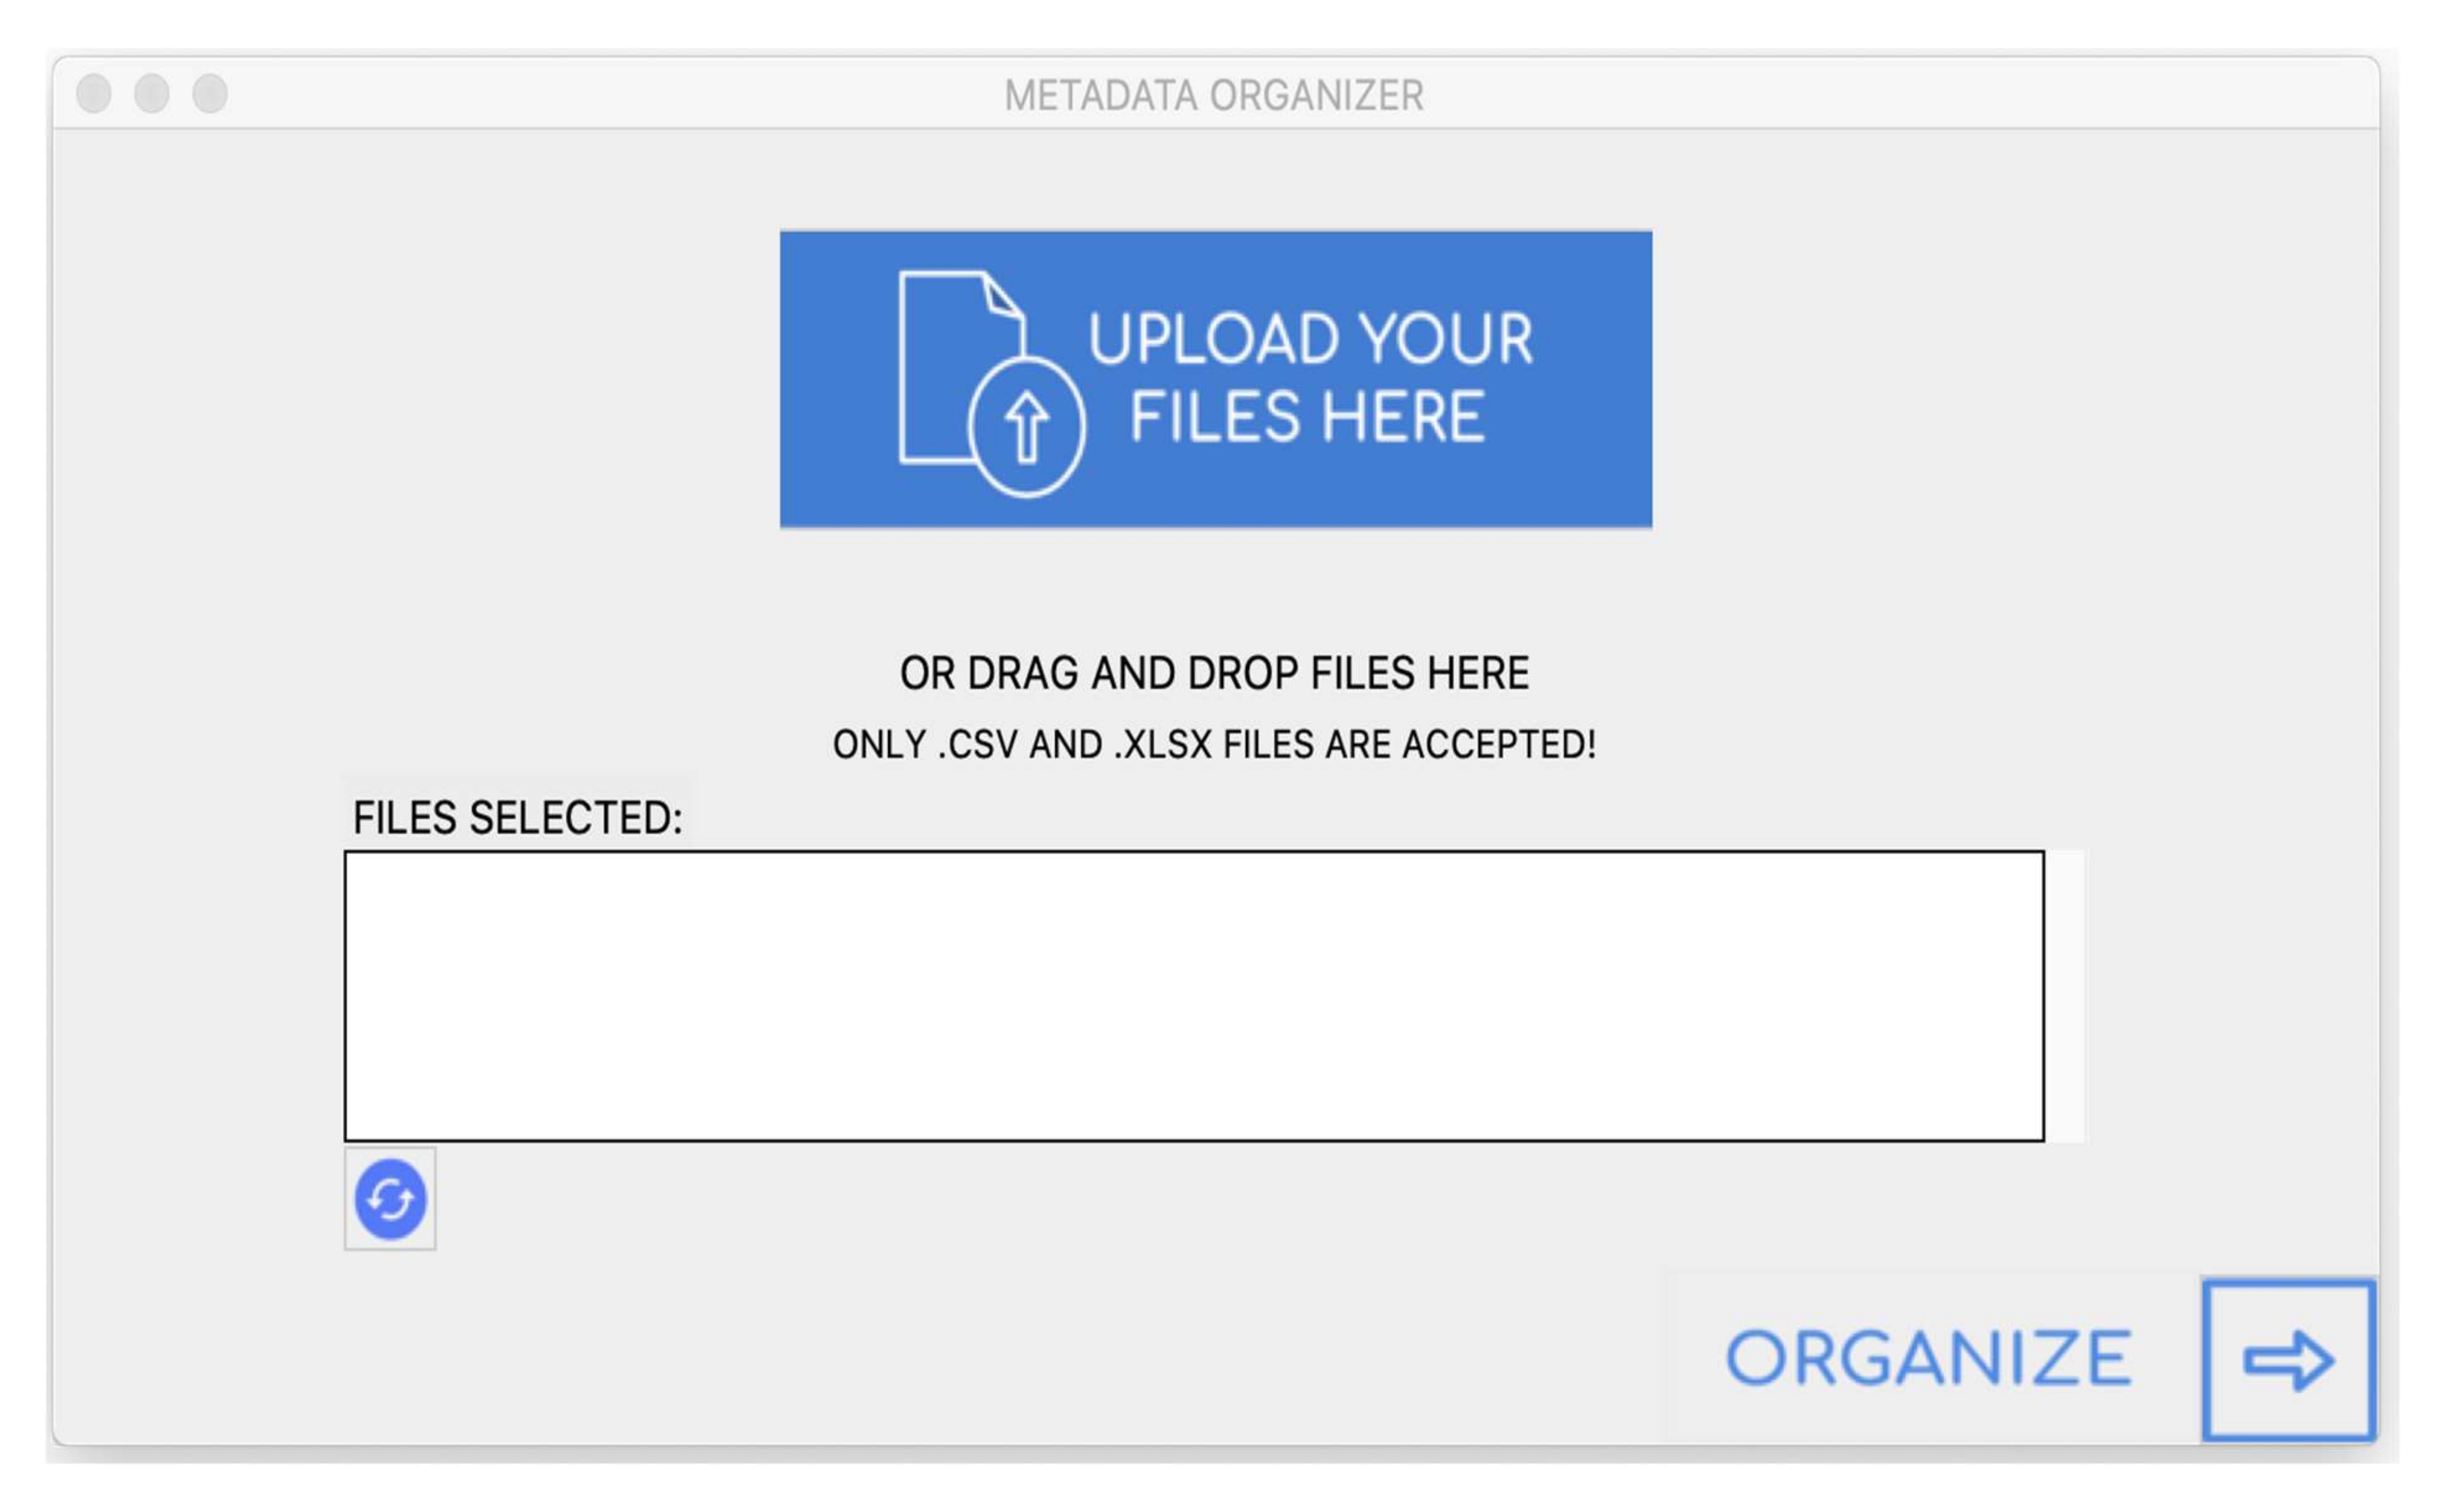Click the gray close window button
Image resolution: width=2444 pixels, height=1512 pixels.
94,94
